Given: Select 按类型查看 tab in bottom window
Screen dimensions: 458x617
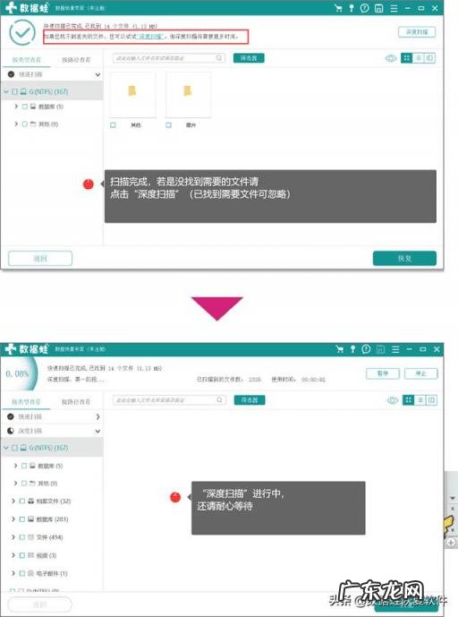Looking at the screenshot, I should (26, 402).
